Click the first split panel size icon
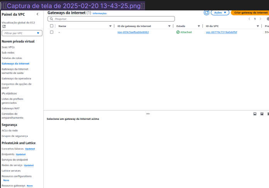269x188 pixels. 255,114
